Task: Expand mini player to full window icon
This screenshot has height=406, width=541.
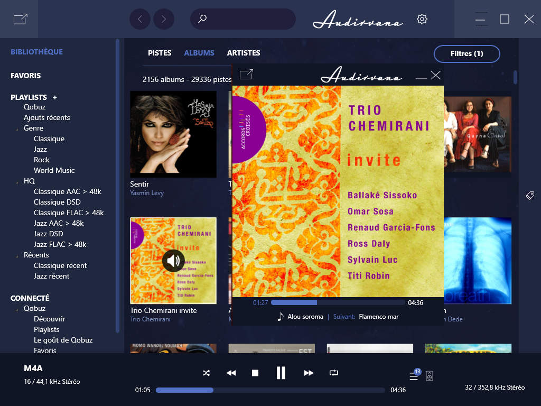Action: point(246,74)
